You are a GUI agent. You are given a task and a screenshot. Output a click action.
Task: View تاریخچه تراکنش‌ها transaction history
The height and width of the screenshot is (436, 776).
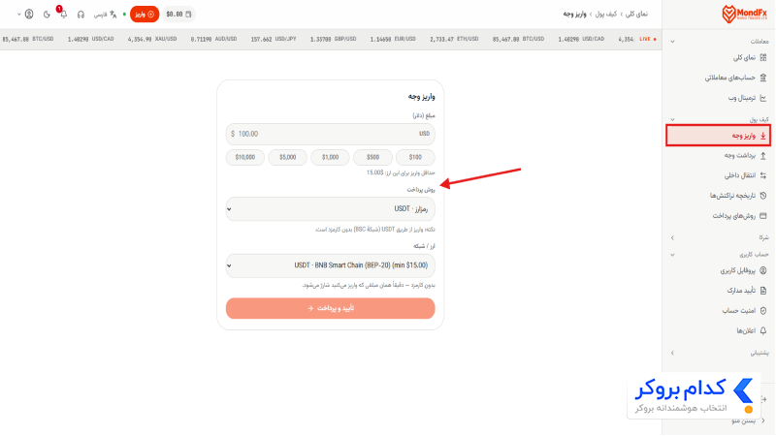pyautogui.click(x=738, y=196)
